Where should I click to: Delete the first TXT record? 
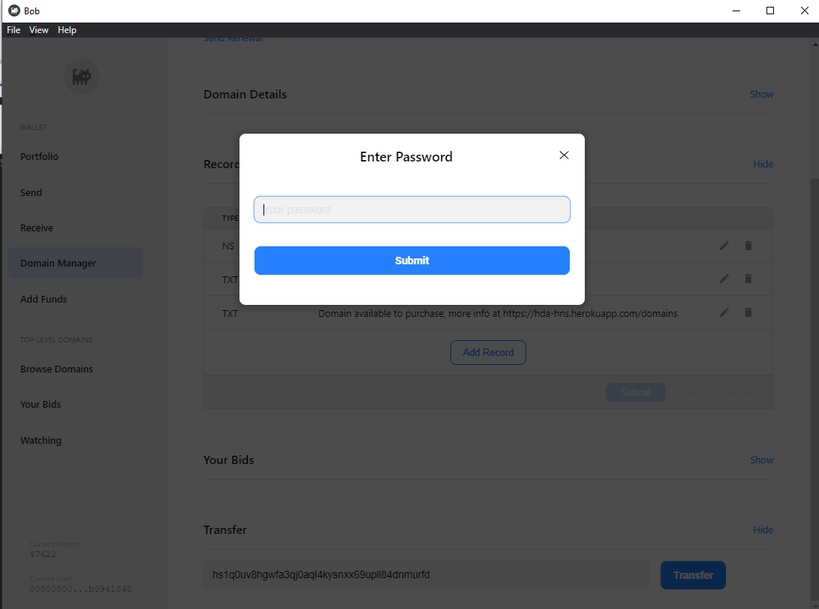pos(748,279)
